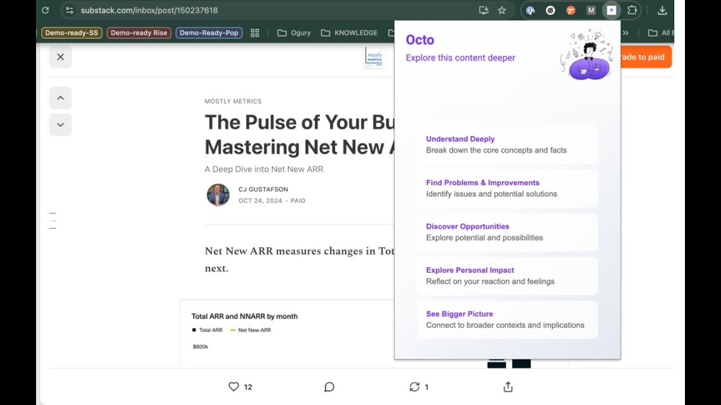Open the Extensions puzzle-piece menu

pyautogui.click(x=632, y=10)
